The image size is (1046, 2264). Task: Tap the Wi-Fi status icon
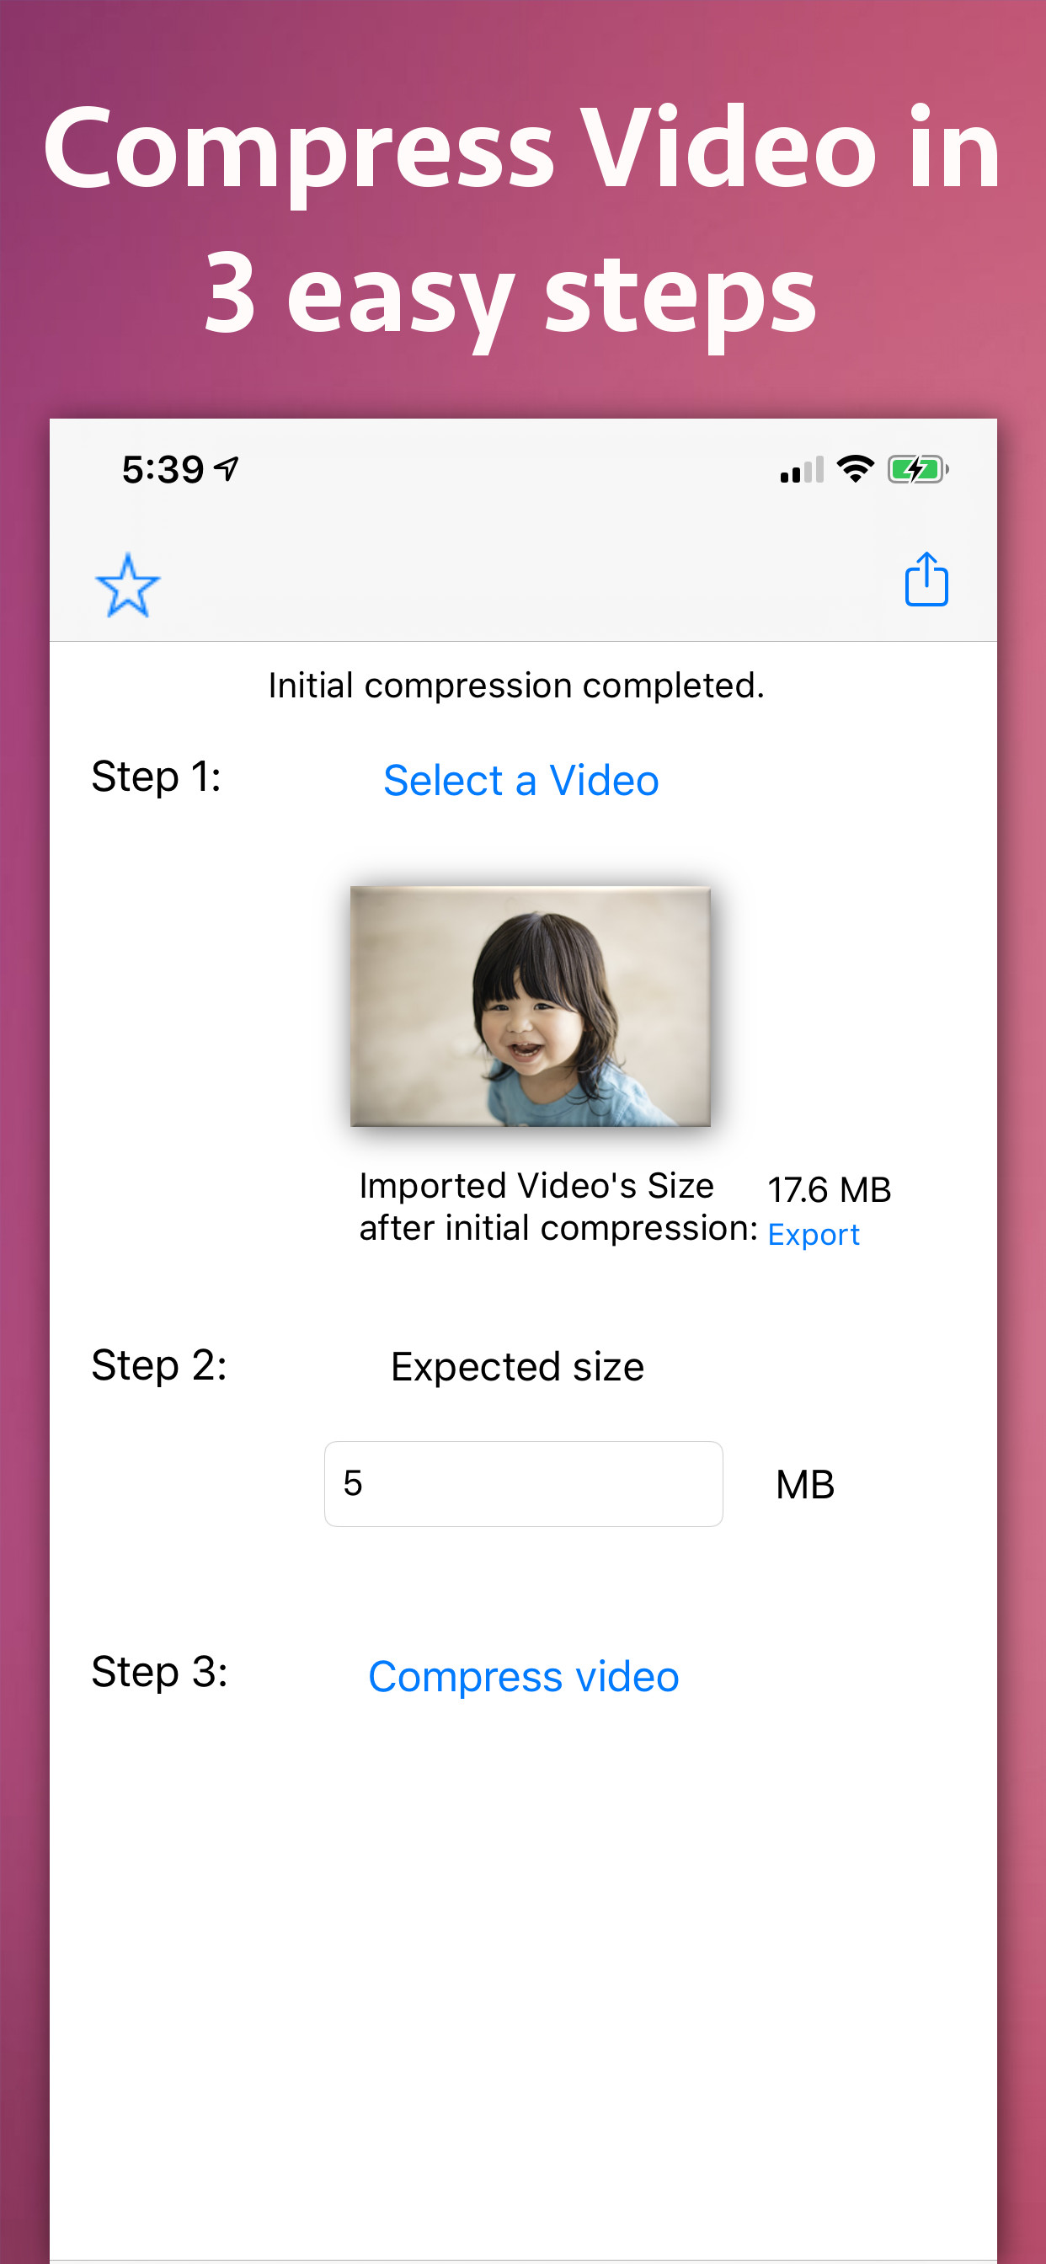click(854, 469)
